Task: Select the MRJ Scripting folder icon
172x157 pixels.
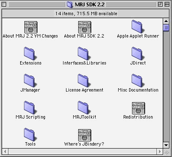Action: coord(30,108)
